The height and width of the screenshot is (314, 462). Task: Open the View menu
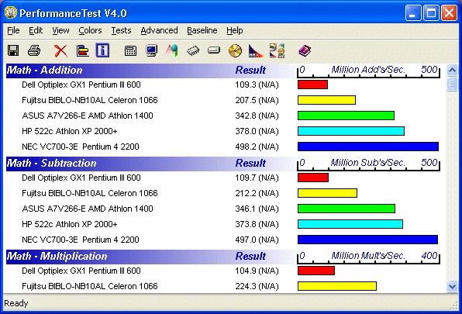(x=60, y=30)
